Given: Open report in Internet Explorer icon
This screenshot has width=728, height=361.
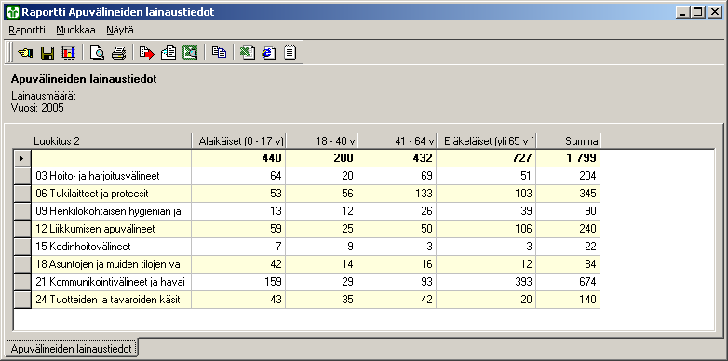Looking at the screenshot, I should (269, 52).
